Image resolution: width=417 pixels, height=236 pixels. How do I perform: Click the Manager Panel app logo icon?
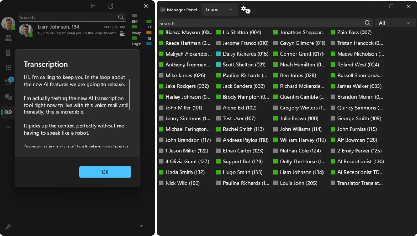163,10
